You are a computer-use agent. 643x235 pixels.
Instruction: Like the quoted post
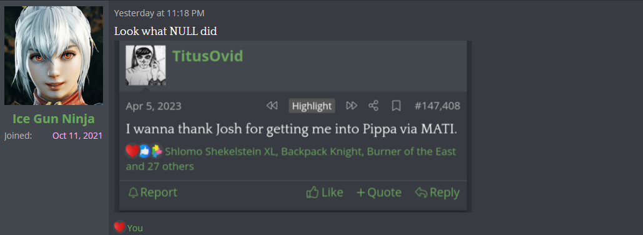(x=325, y=192)
